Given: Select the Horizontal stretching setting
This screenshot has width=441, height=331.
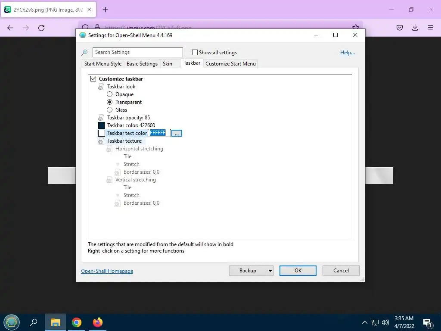Looking at the screenshot, I should pyautogui.click(x=139, y=149).
